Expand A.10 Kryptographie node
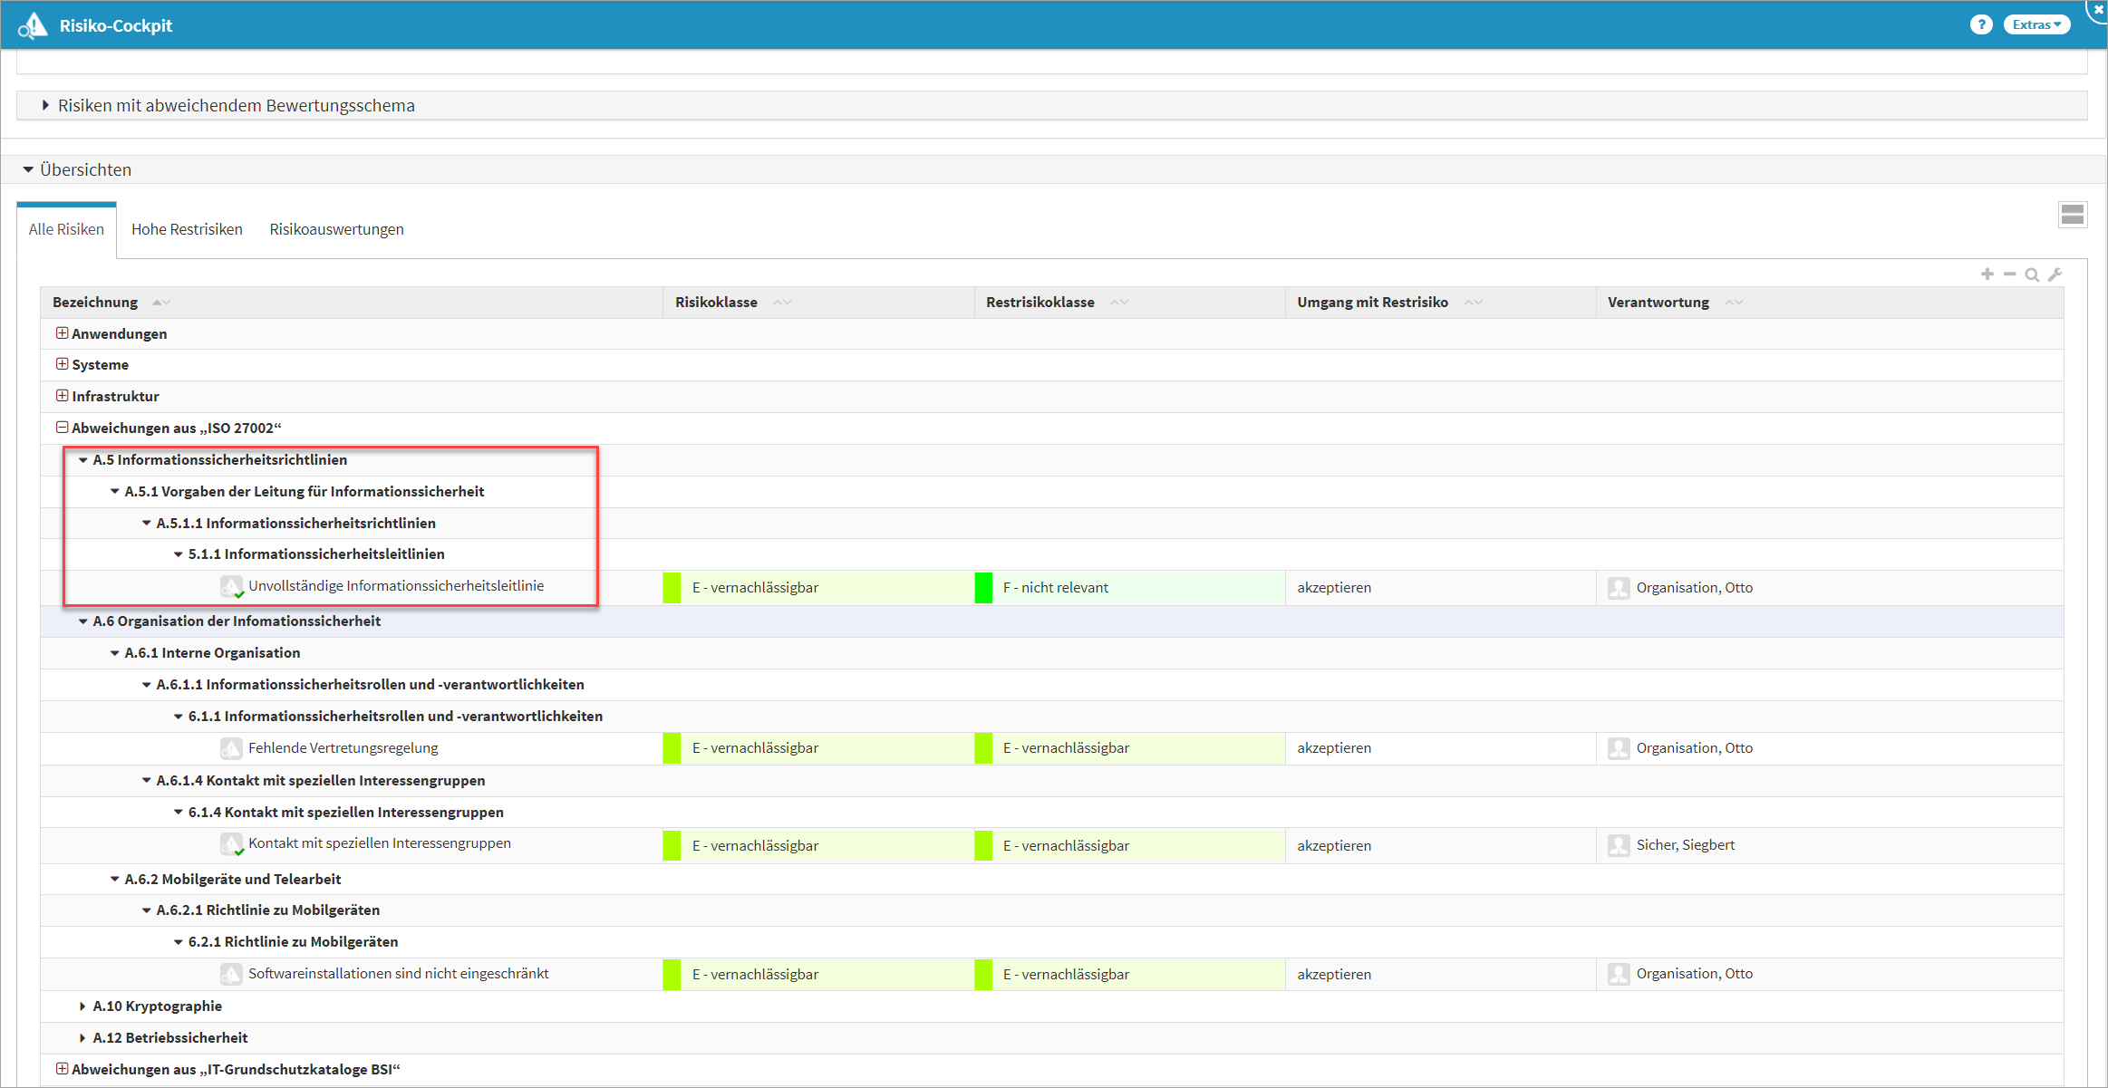2108x1088 pixels. click(x=82, y=1006)
